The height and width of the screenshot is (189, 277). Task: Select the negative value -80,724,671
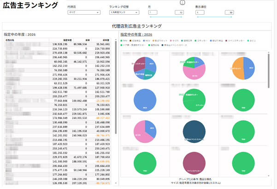(102, 183)
